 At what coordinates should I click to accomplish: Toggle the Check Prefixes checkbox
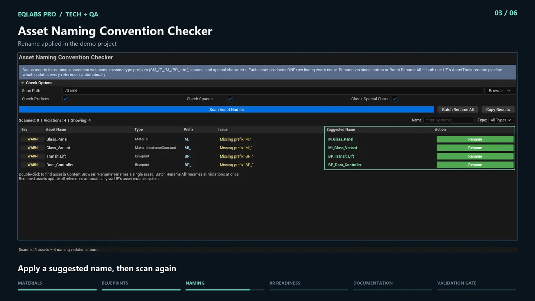(65, 99)
